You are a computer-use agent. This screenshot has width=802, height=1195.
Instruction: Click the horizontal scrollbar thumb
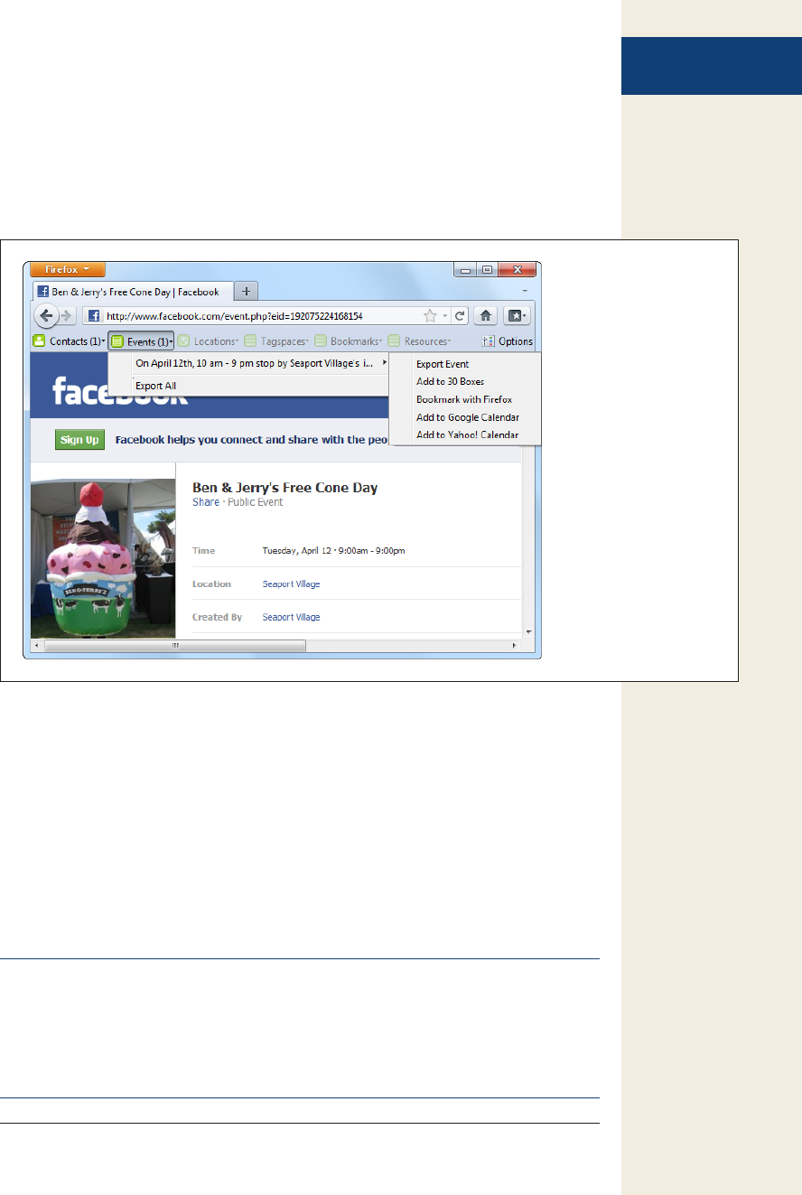tap(175, 646)
